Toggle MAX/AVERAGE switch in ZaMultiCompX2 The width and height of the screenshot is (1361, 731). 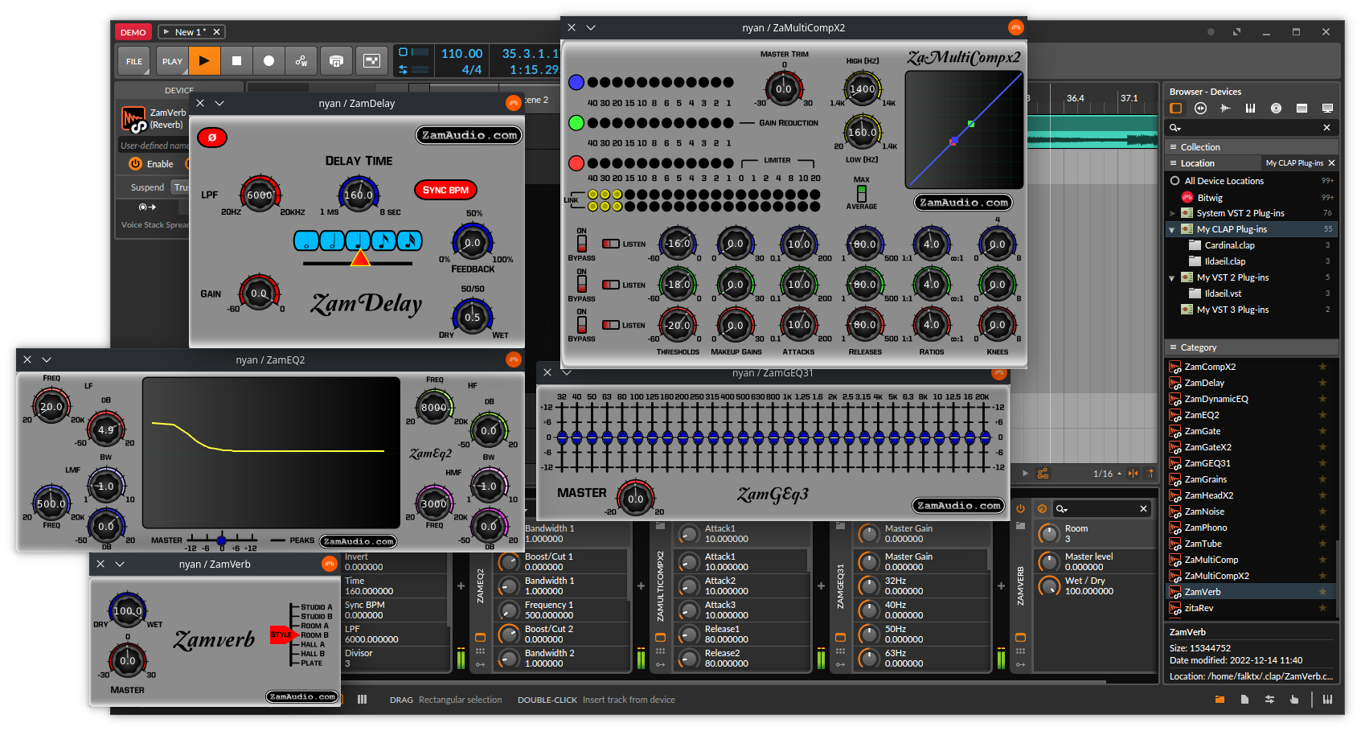(x=862, y=193)
